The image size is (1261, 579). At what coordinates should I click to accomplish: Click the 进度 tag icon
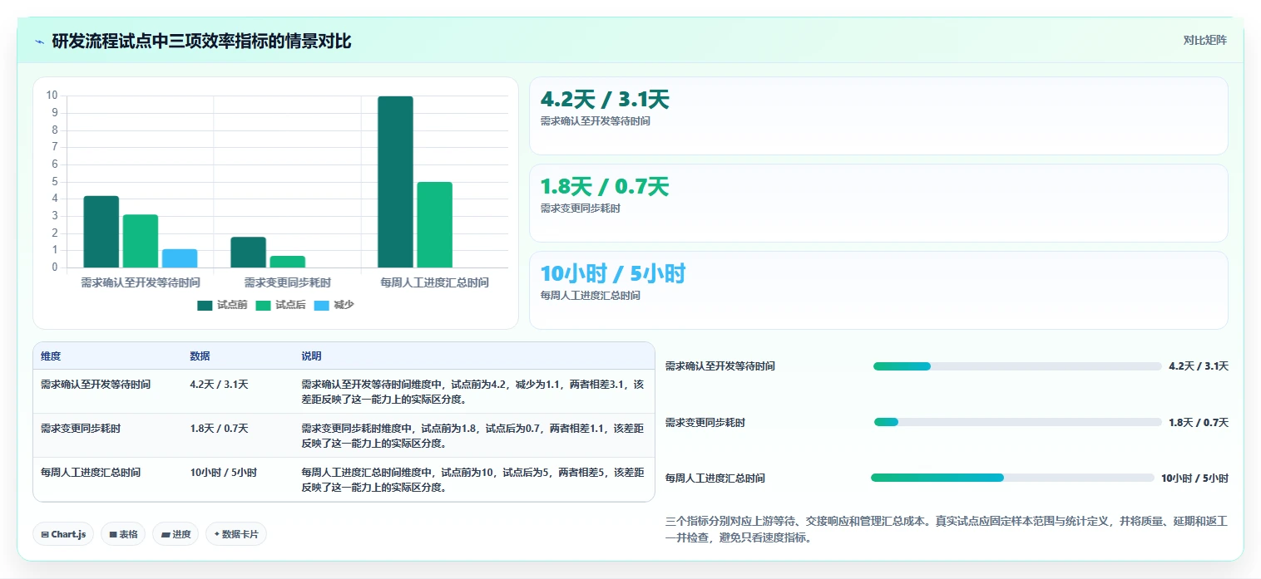pyautogui.click(x=165, y=534)
